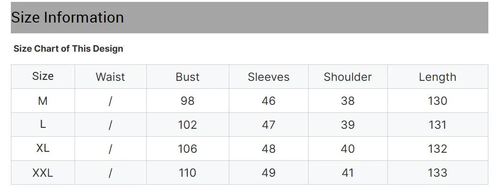This screenshot has width=494, height=188.
Task: Select the Waist column header
Action: pos(110,77)
